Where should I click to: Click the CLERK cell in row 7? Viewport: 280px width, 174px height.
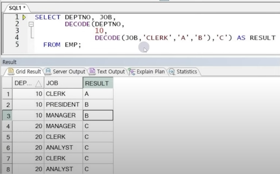[x=63, y=158]
